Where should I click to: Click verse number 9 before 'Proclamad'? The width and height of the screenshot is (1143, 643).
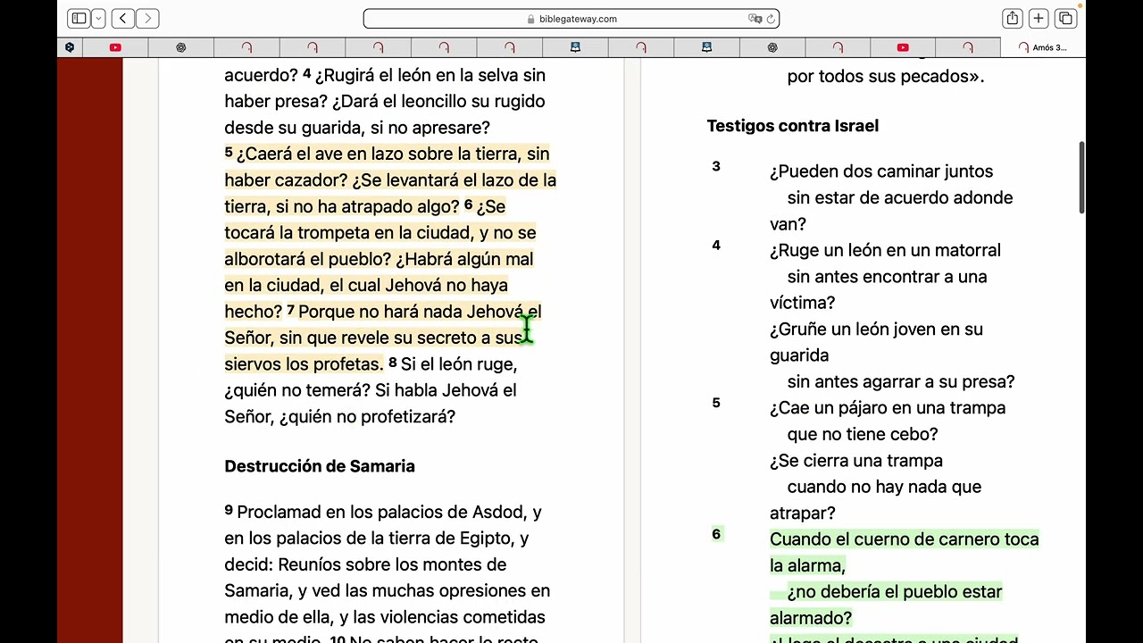click(x=229, y=511)
